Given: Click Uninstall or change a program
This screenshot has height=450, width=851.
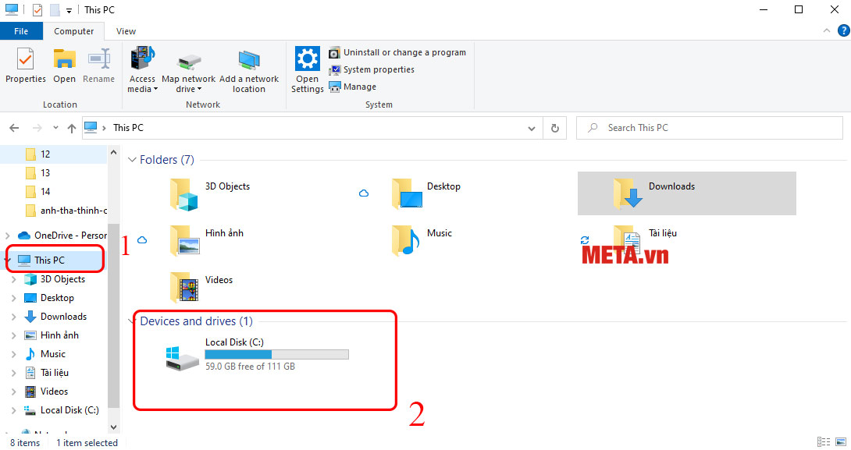Looking at the screenshot, I should [397, 52].
